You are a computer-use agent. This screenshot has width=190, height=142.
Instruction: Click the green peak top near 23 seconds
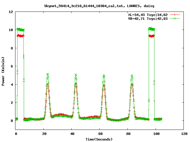pyautogui.click(x=47, y=74)
